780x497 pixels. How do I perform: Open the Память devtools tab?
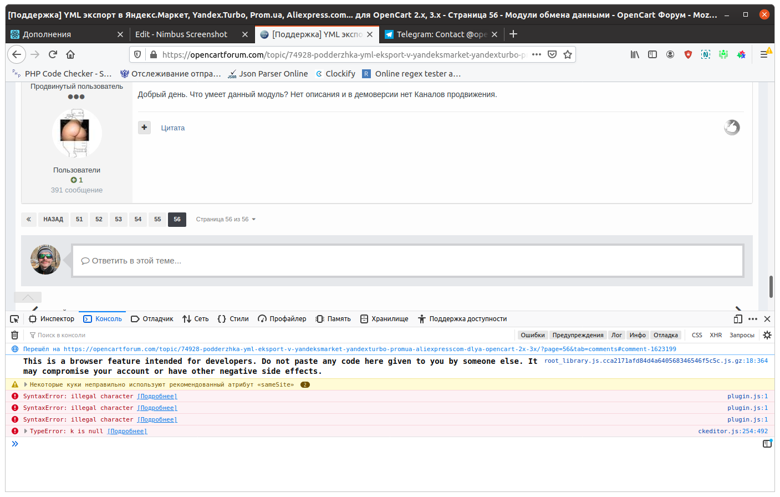[x=333, y=319]
